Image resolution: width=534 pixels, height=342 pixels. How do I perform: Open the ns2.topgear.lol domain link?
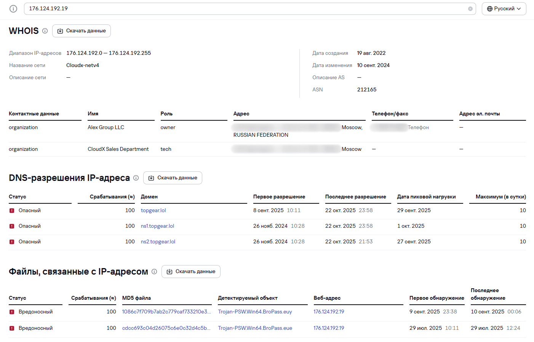[158, 242]
